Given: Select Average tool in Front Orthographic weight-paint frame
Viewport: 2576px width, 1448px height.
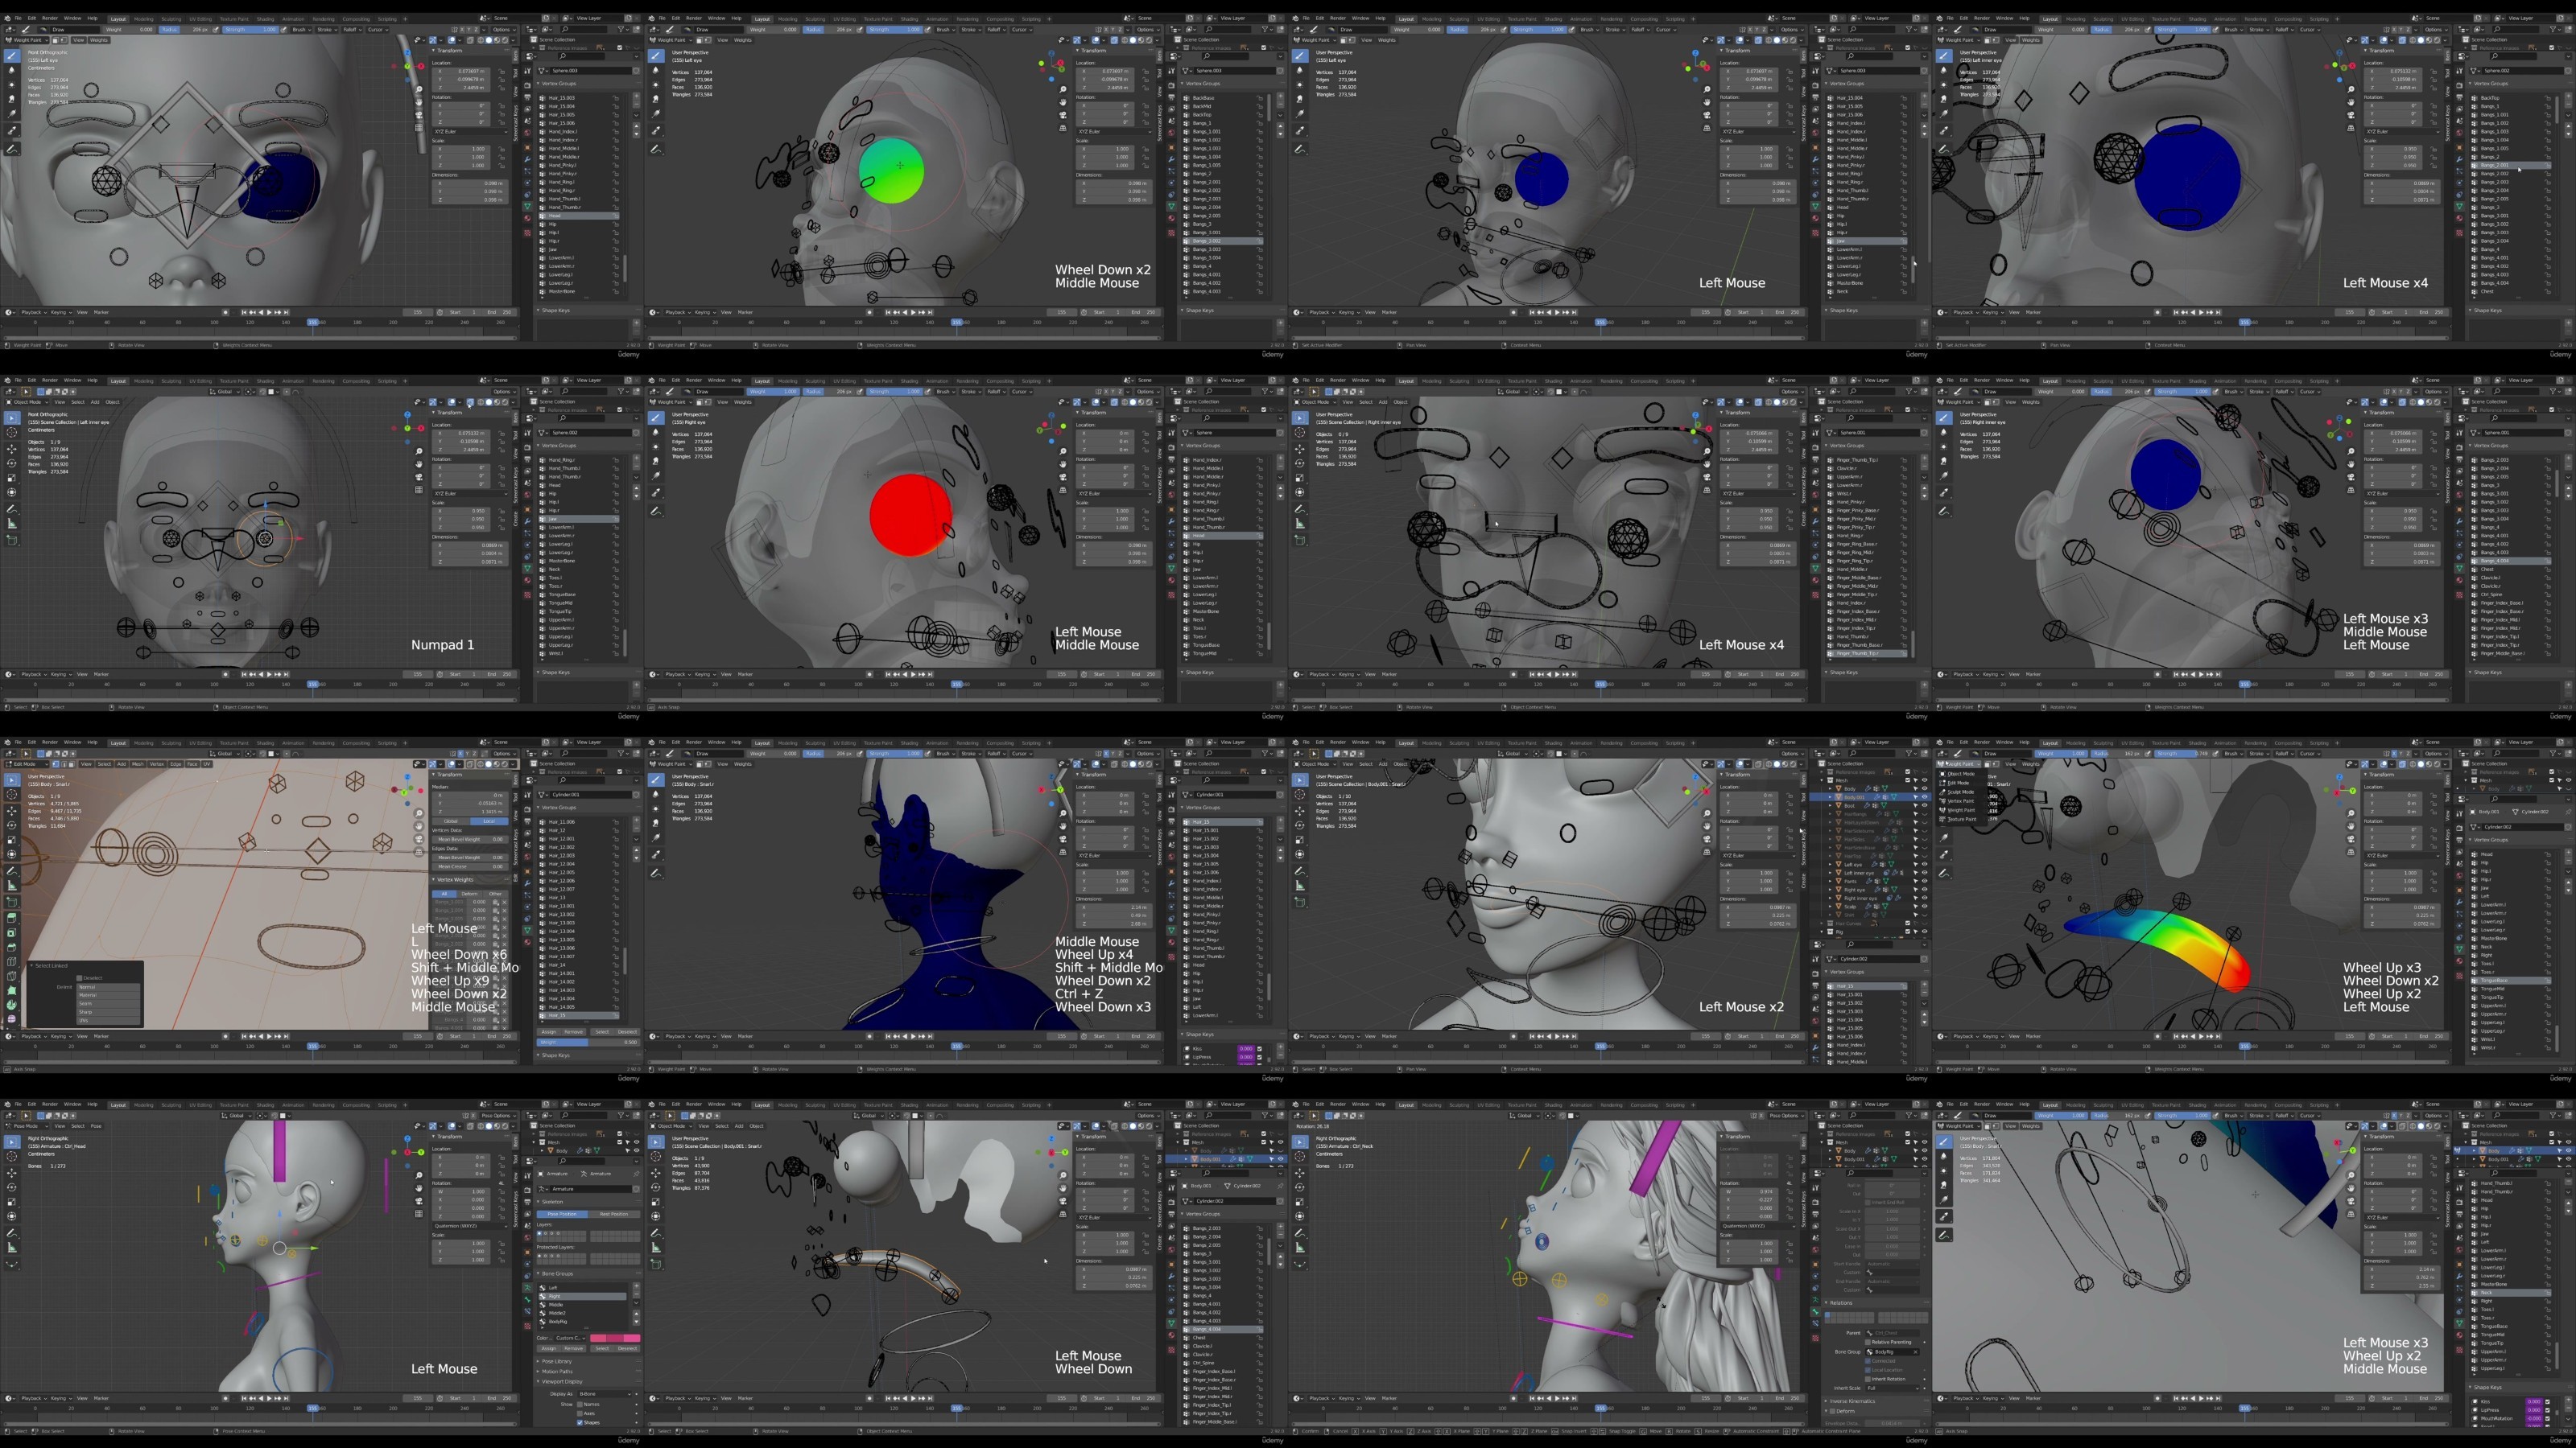Looking at the screenshot, I should [12, 85].
